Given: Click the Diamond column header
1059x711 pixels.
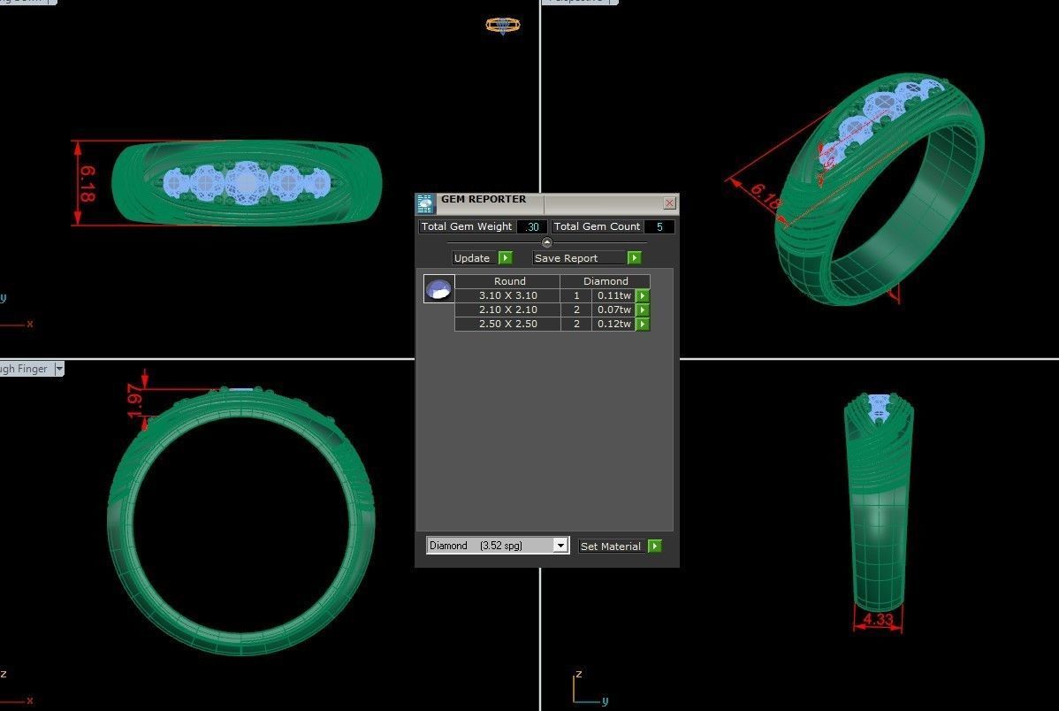Looking at the screenshot, I should 606,281.
